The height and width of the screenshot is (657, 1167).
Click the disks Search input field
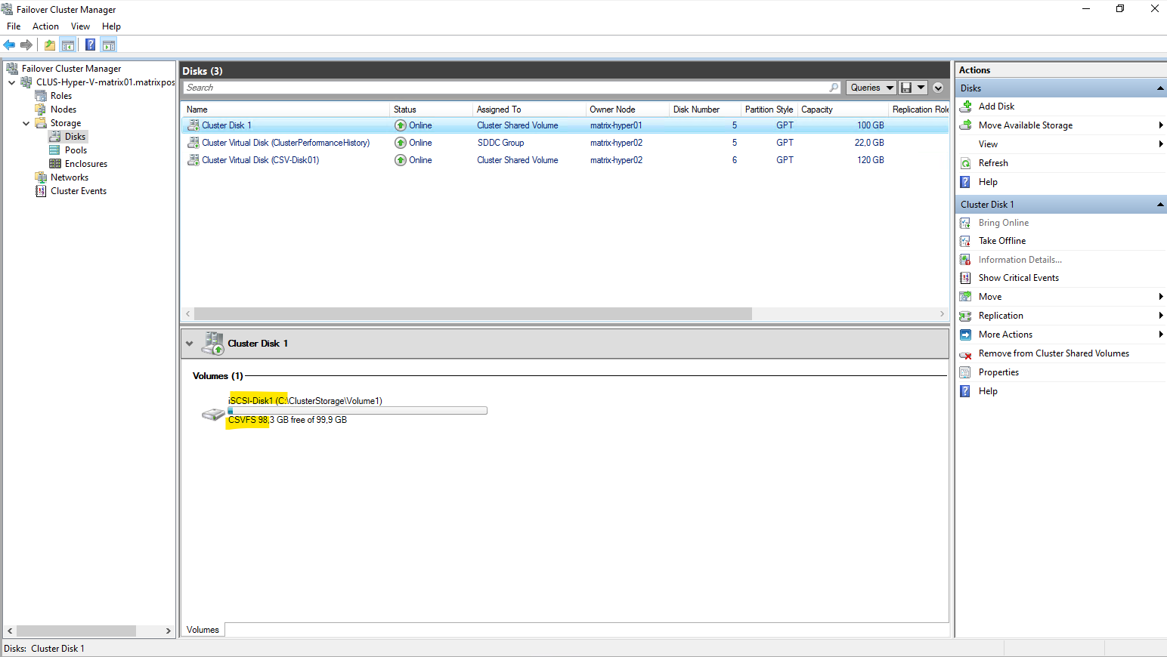coord(506,88)
